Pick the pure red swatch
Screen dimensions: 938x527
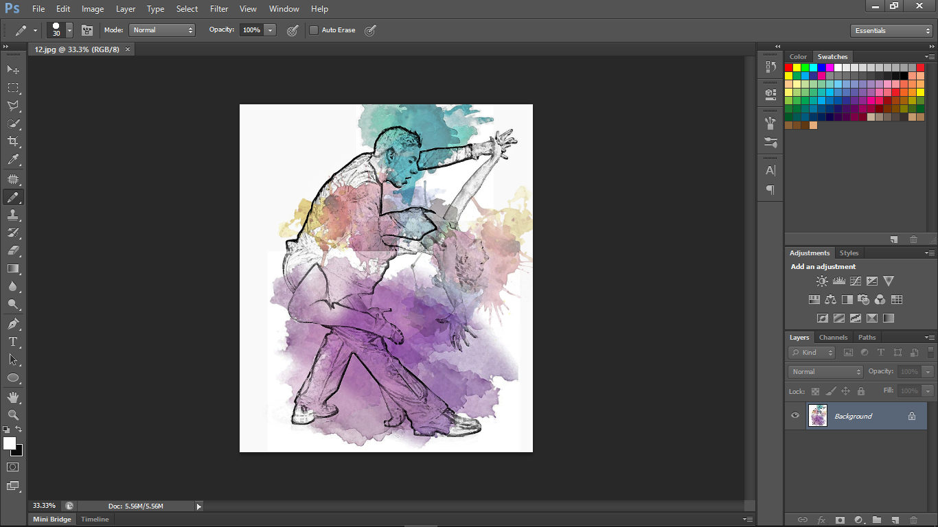tap(789, 67)
